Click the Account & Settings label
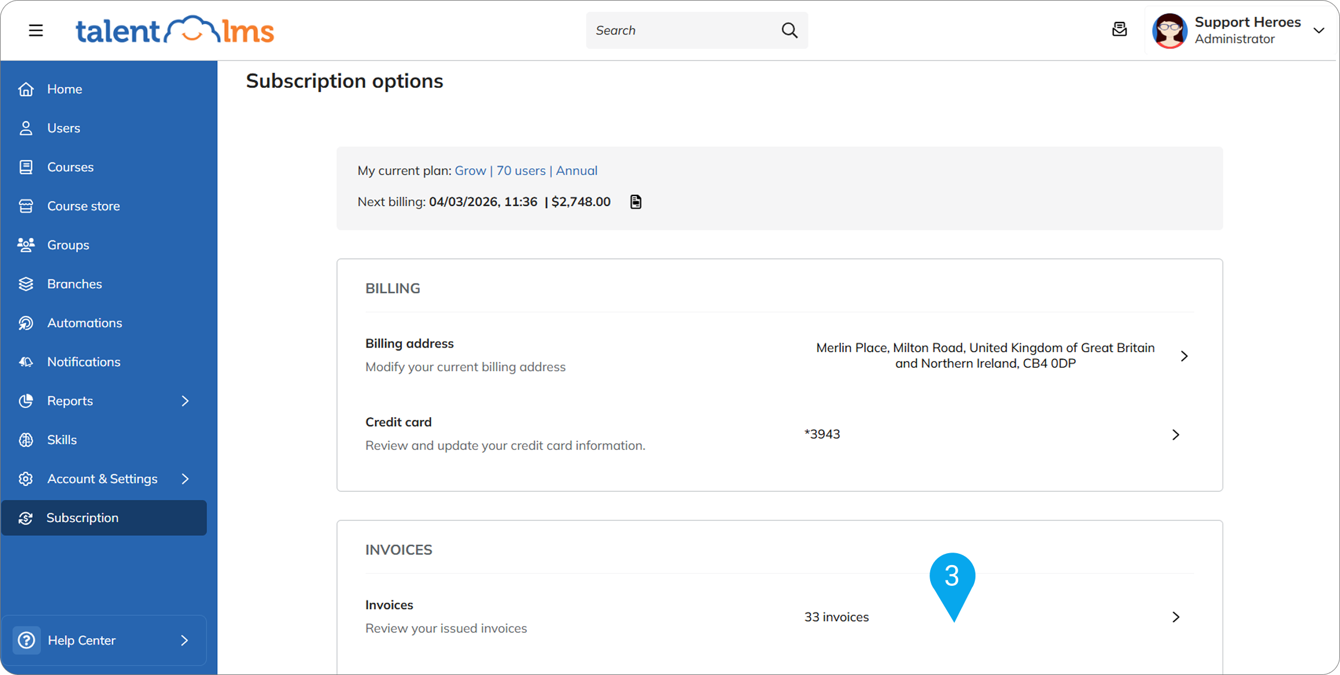This screenshot has height=675, width=1340. coord(102,479)
